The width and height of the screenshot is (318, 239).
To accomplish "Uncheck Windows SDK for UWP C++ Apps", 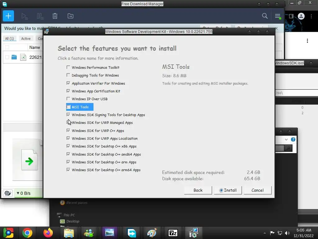I will [68, 130].
